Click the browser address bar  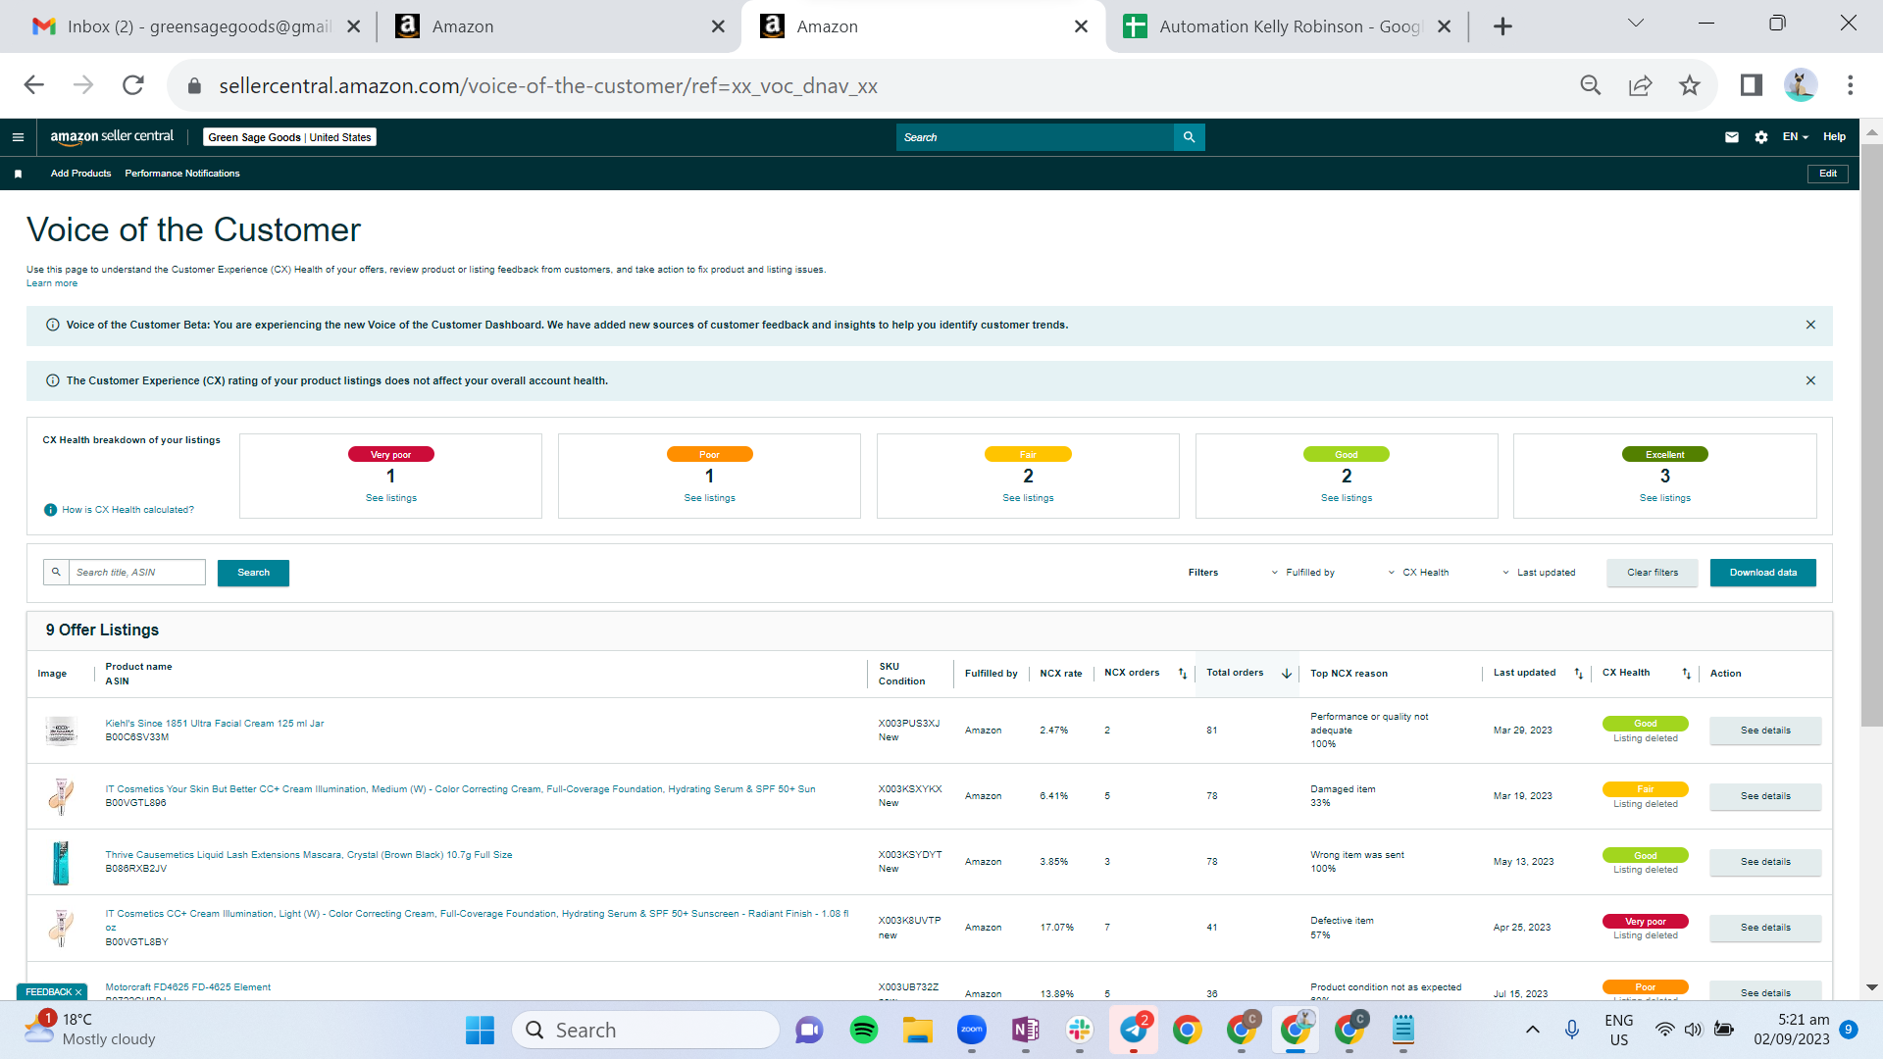[x=883, y=85]
